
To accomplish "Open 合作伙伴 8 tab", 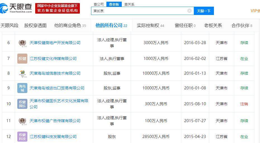I will click(242, 25).
